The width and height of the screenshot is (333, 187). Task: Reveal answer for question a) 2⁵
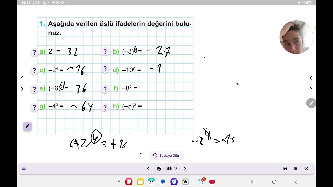coord(34,52)
